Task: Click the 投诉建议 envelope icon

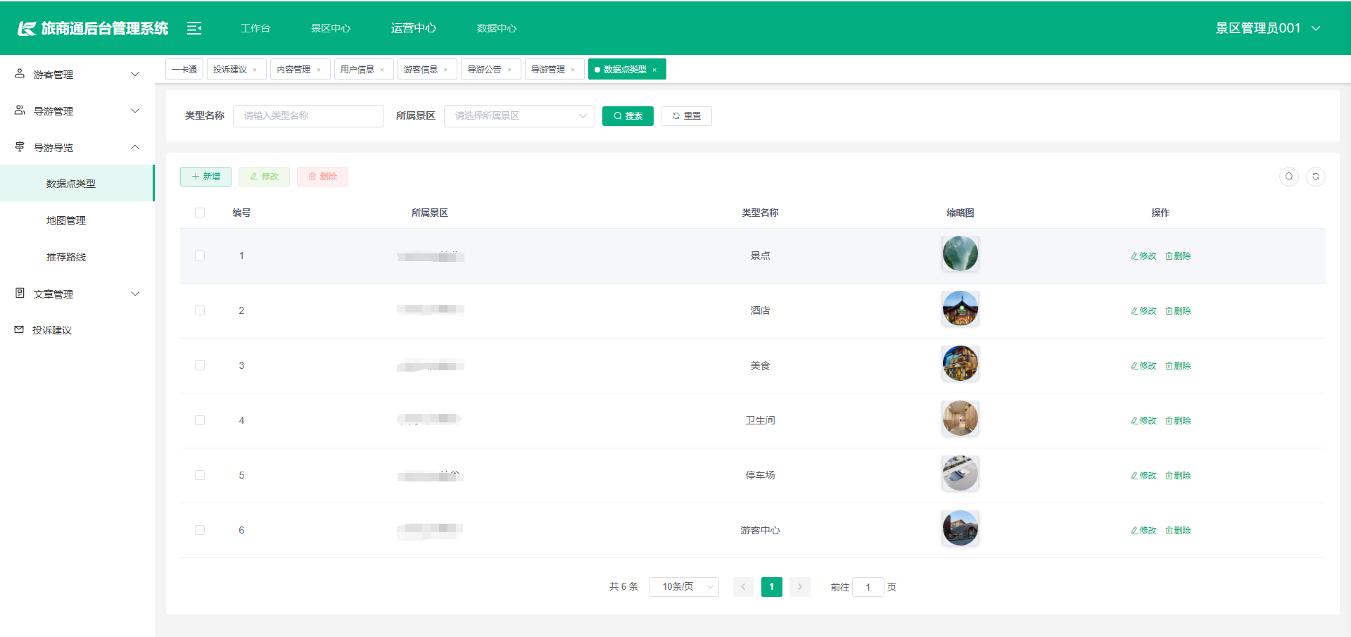Action: (x=19, y=329)
